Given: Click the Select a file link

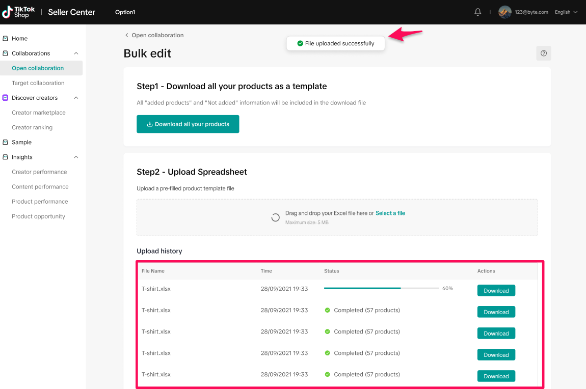Looking at the screenshot, I should click(x=390, y=213).
